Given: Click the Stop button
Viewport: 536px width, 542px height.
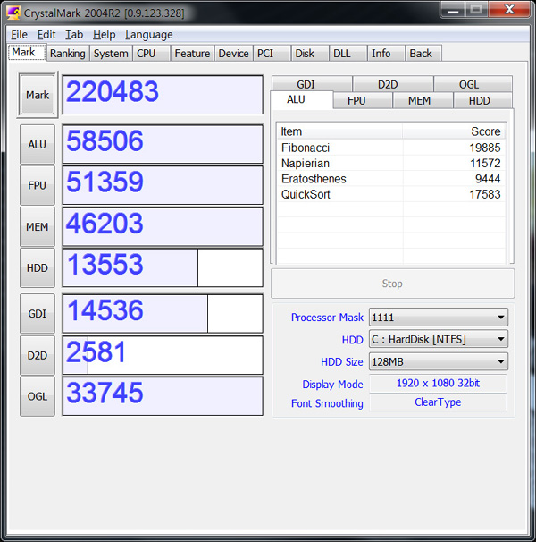Looking at the screenshot, I should pos(392,284).
